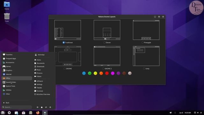Viewport: 204px width, 115px height.
Task: Open the file manager taskbar icon
Action: pos(31,113)
